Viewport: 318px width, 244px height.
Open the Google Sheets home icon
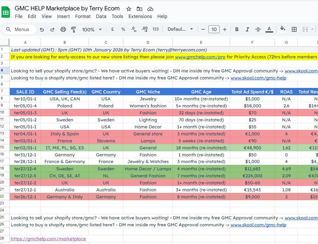(x=6, y=12)
